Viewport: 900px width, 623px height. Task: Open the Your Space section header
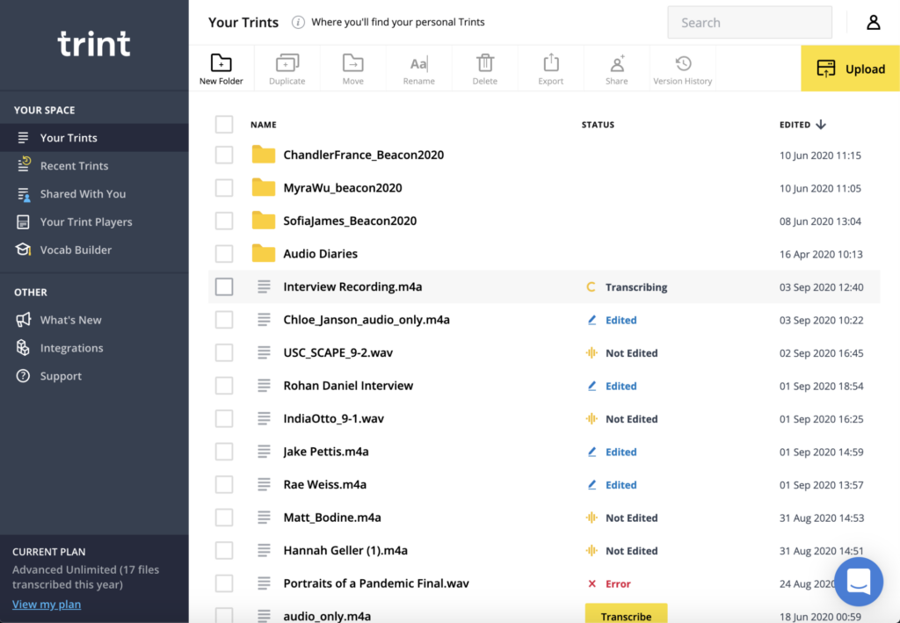[x=45, y=110]
